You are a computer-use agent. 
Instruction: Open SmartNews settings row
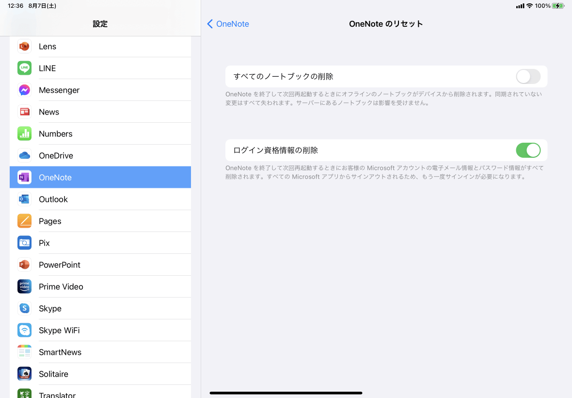100,352
